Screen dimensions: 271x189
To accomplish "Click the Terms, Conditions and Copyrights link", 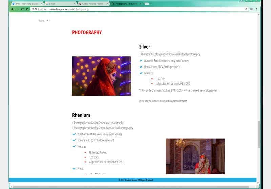I will (x=163, y=101).
